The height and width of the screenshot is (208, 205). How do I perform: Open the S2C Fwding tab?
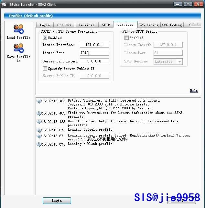172,25
